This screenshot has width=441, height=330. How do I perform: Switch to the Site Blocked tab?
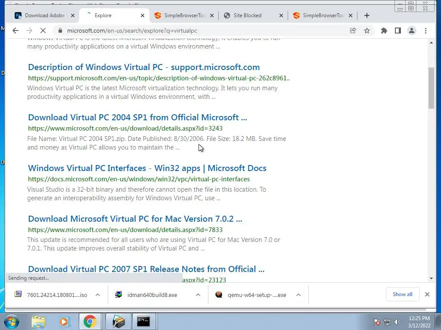(x=252, y=15)
